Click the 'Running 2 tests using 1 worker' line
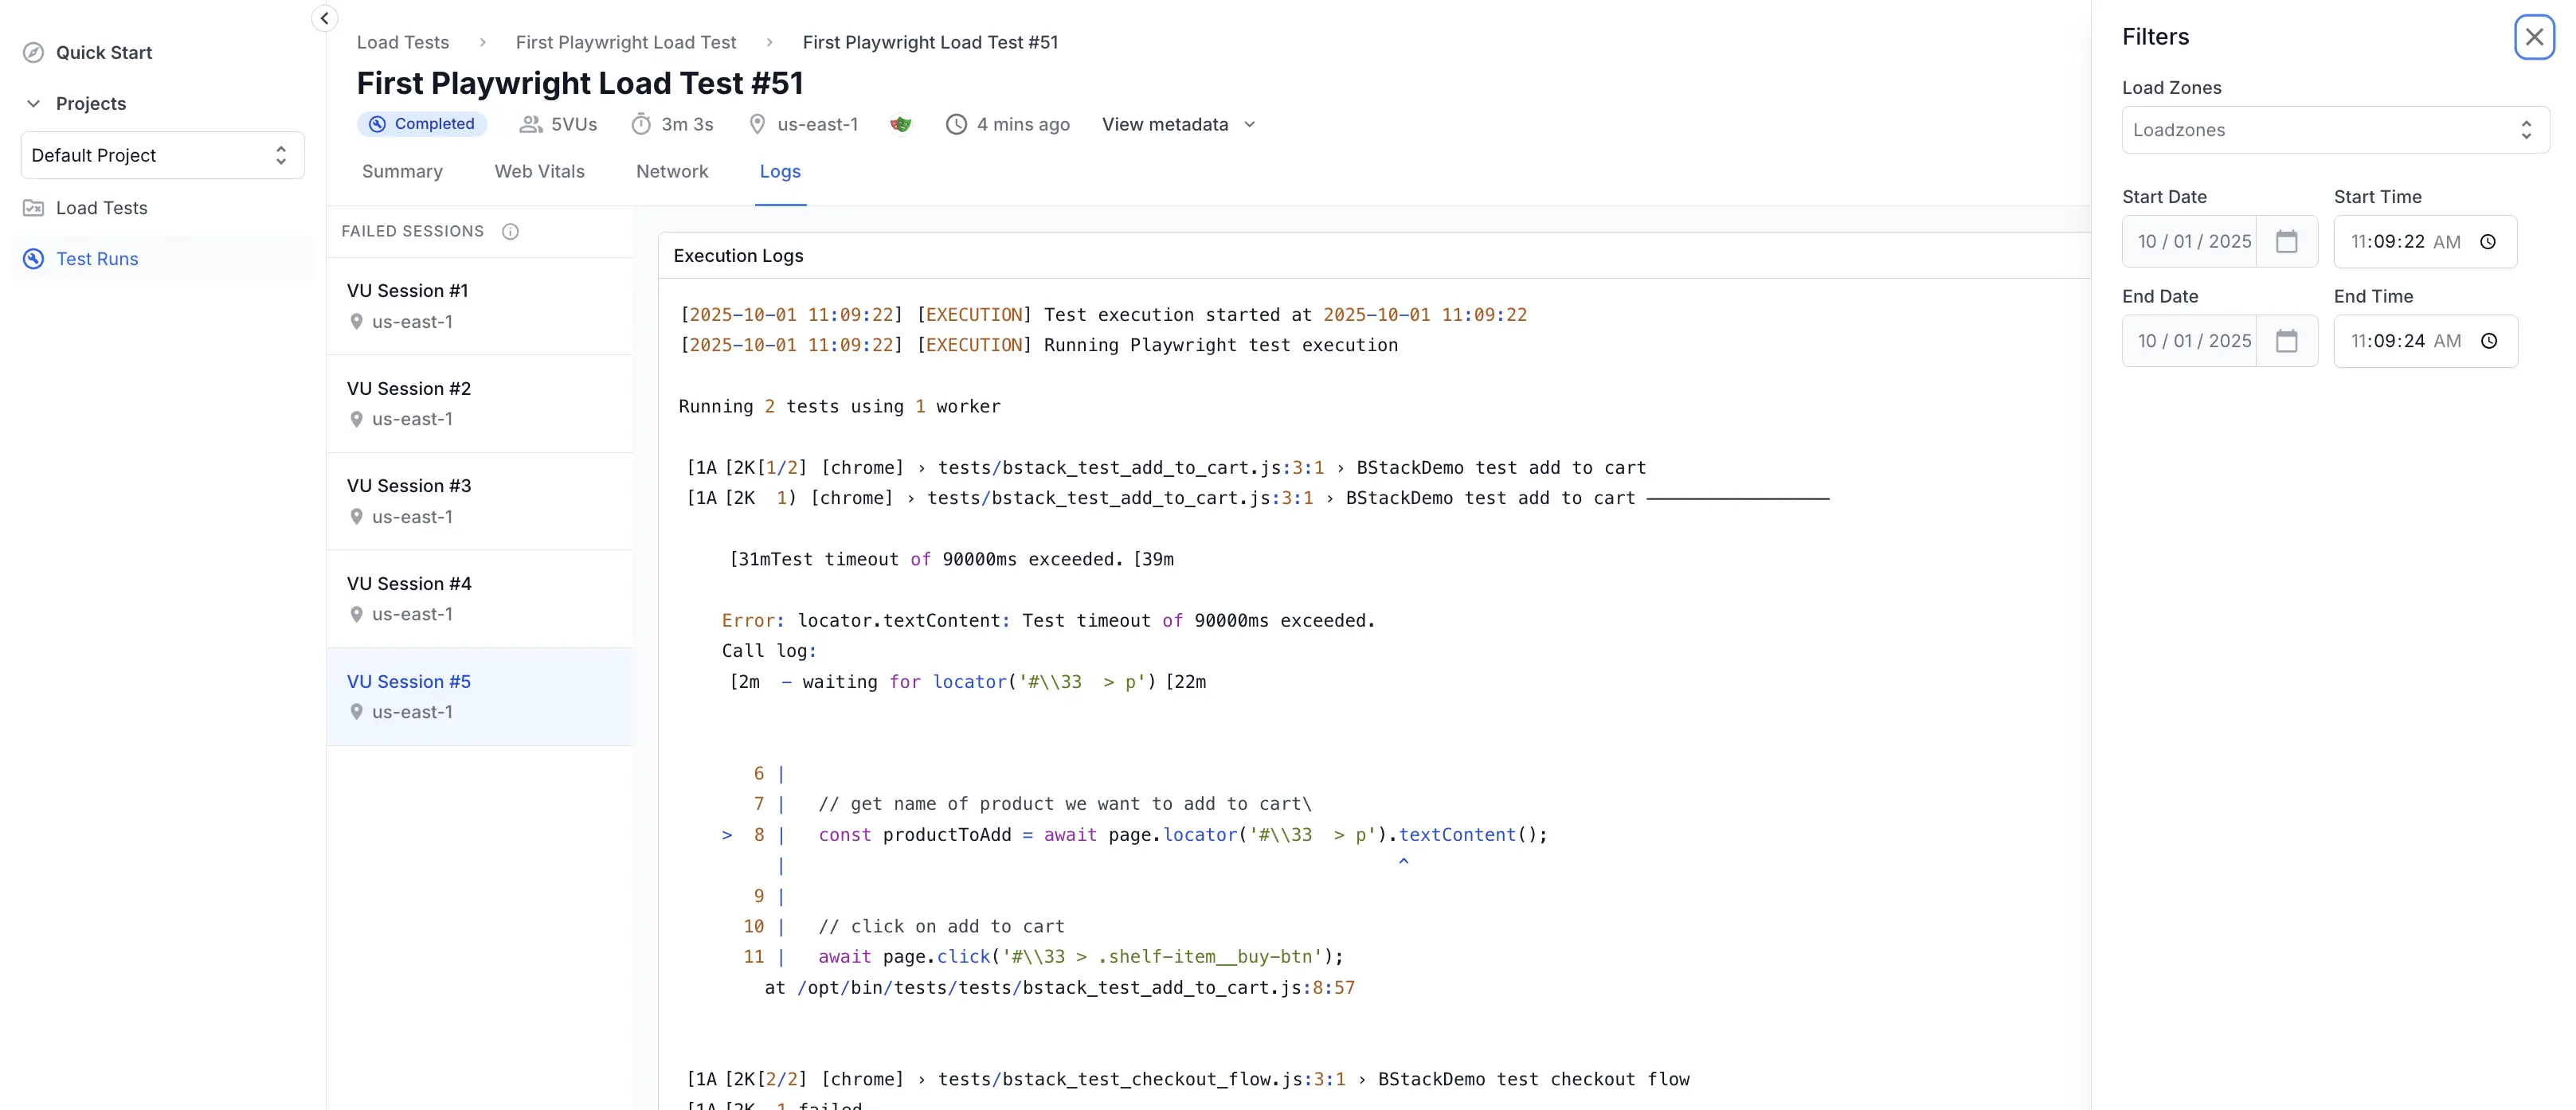Screen dimensions: 2576x1110 pyautogui.click(x=839, y=406)
